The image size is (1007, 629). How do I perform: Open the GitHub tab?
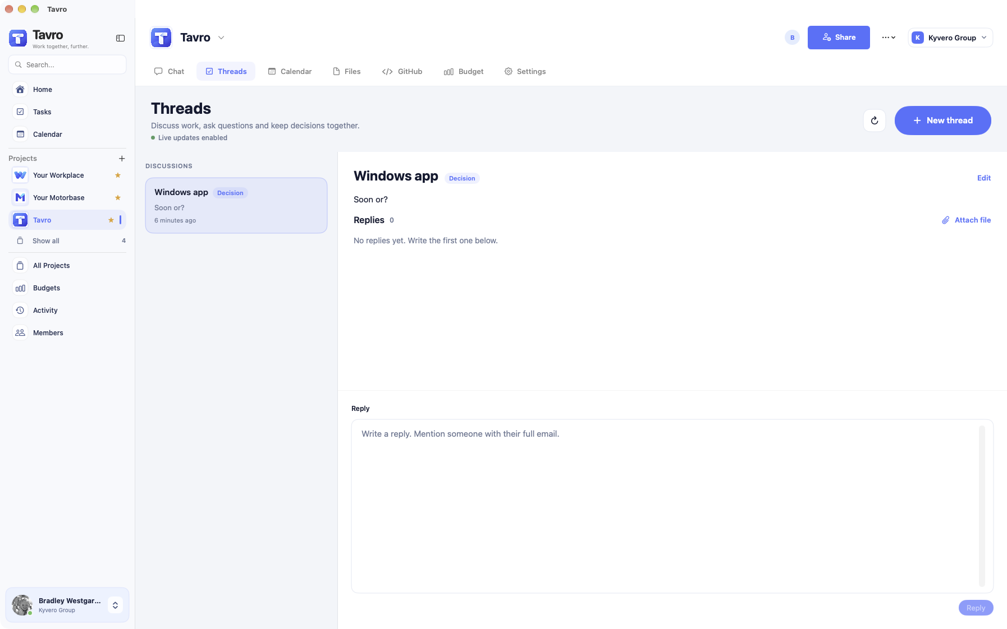click(x=402, y=72)
